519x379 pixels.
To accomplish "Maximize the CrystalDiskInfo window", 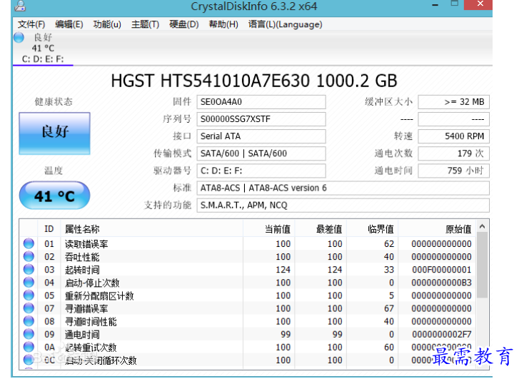I will pos(455,4).
